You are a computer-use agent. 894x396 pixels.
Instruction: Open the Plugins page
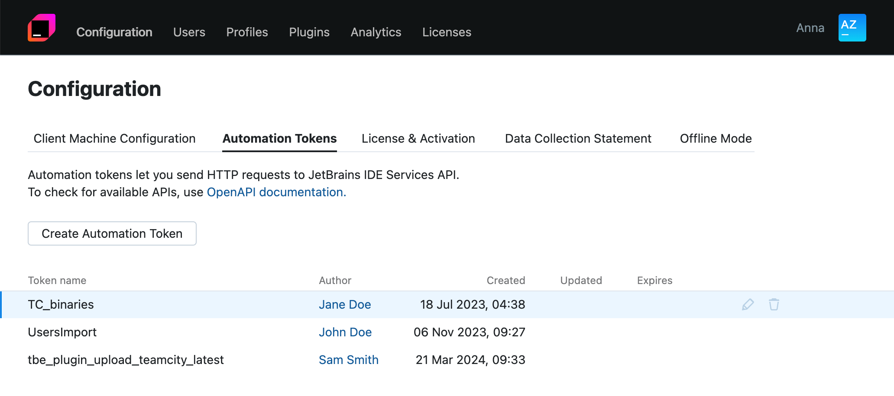click(x=309, y=32)
